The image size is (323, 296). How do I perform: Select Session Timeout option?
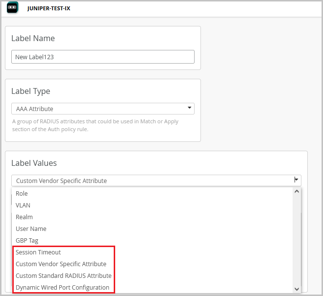pos(38,252)
